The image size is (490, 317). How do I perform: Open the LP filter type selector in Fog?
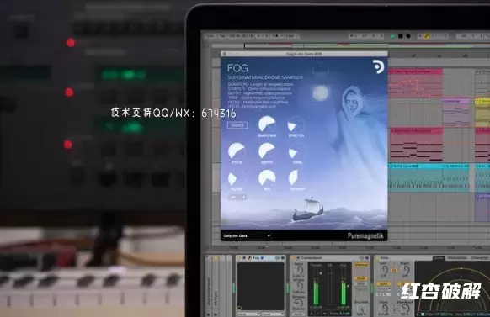tap(237, 198)
